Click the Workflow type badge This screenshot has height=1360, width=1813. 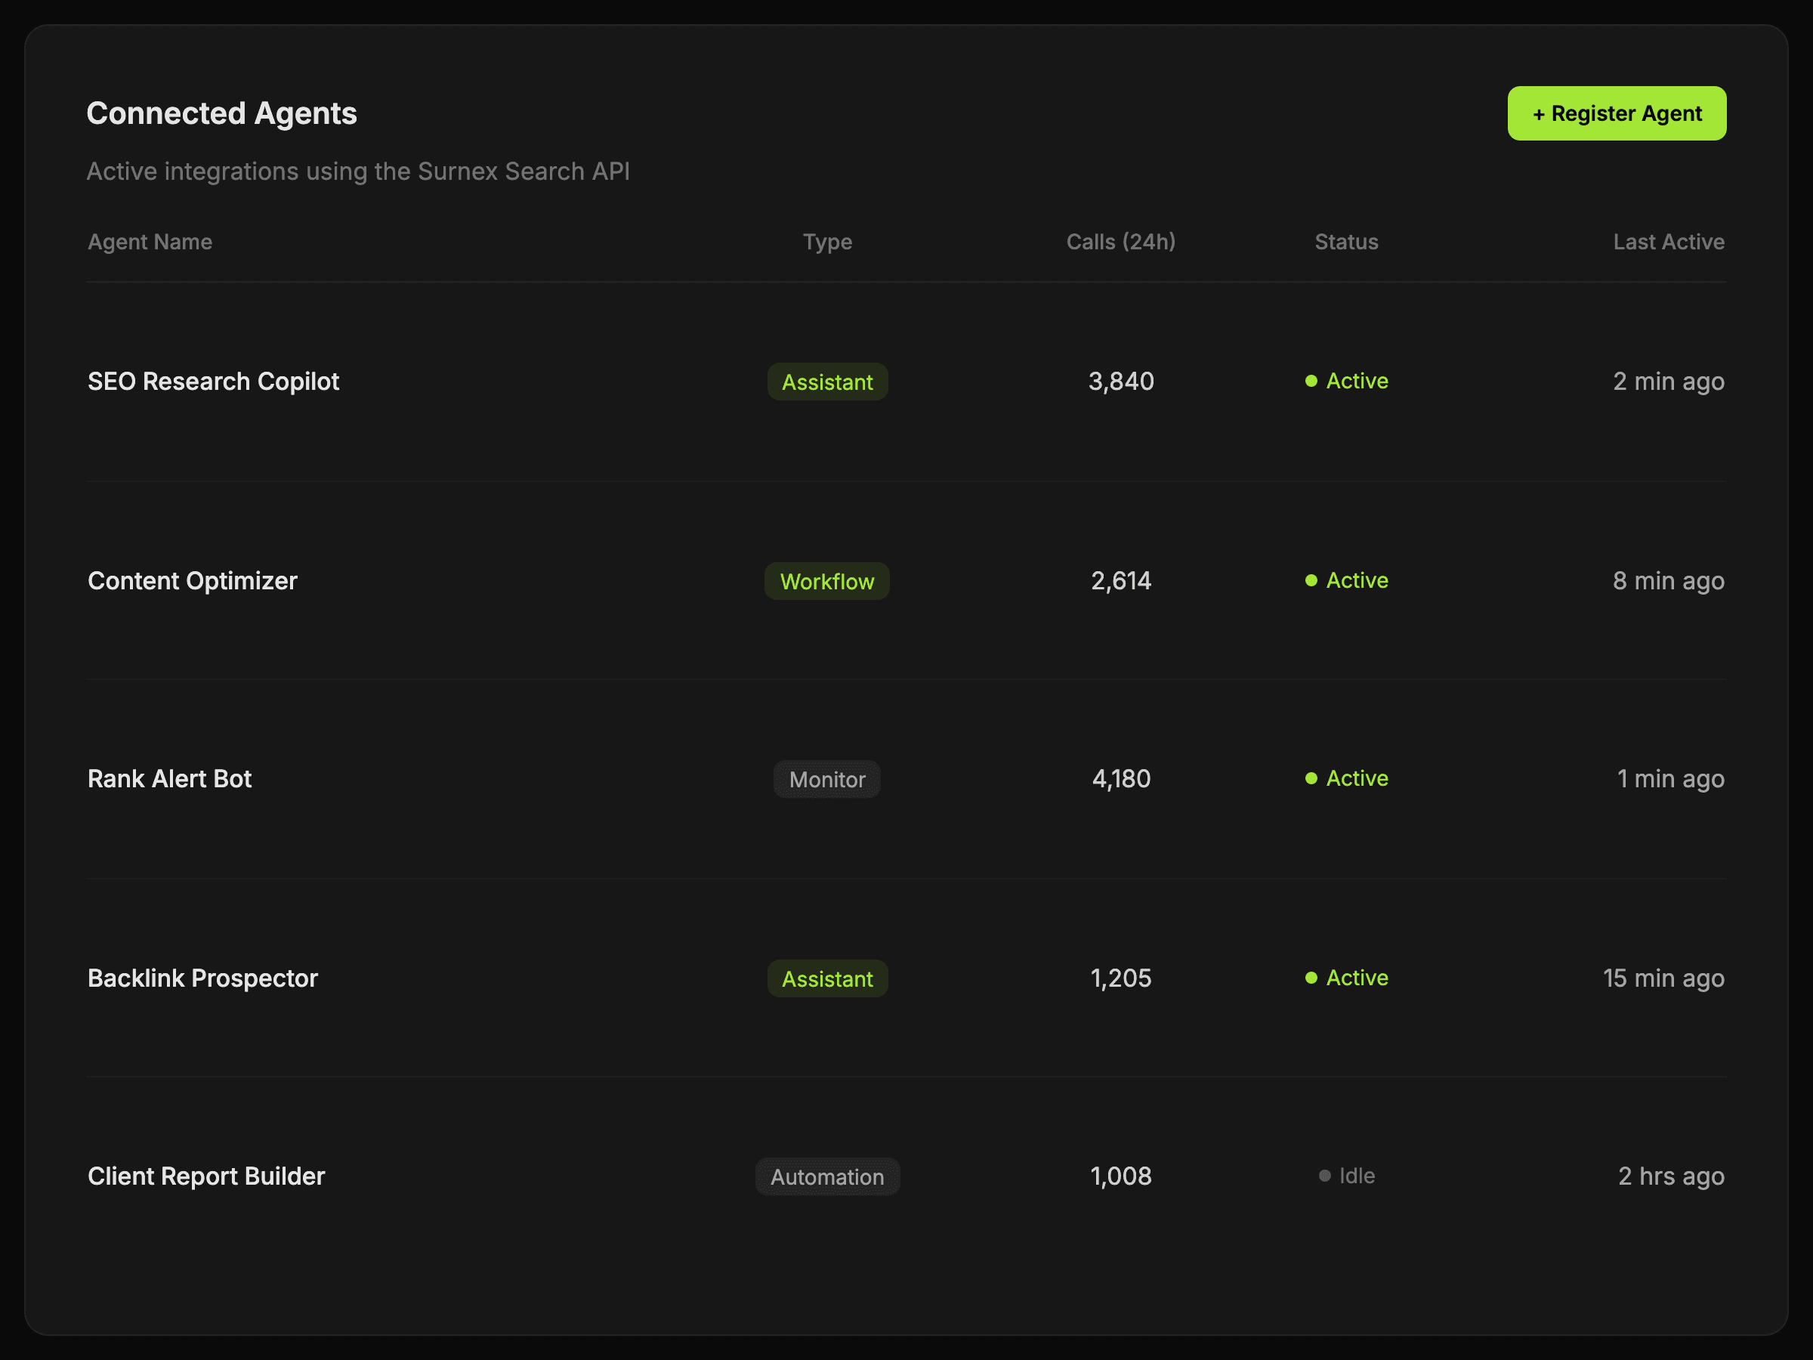pos(826,581)
